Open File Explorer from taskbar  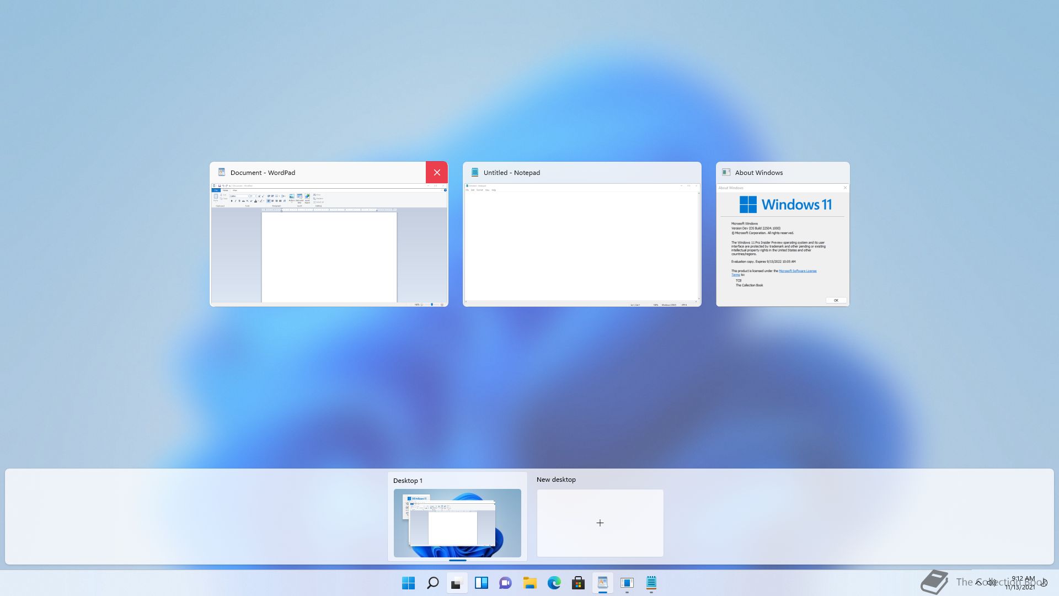point(529,583)
